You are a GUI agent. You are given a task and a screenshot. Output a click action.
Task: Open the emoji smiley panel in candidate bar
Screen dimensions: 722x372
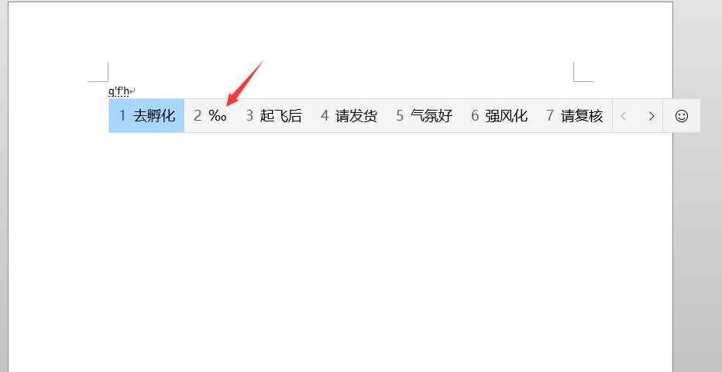point(682,116)
